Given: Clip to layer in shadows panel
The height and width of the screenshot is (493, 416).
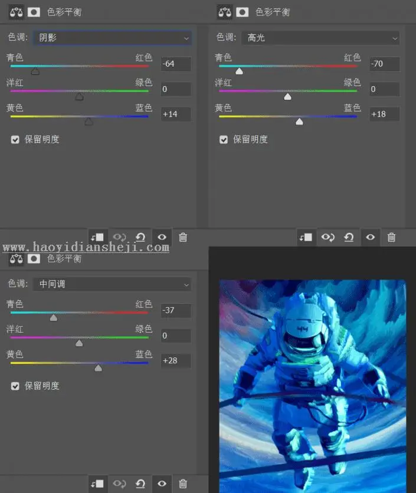Looking at the screenshot, I should [x=97, y=237].
